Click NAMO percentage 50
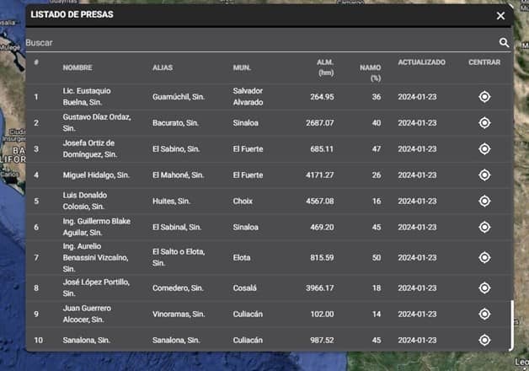Screen dimensions: 529x371 pos(377,257)
